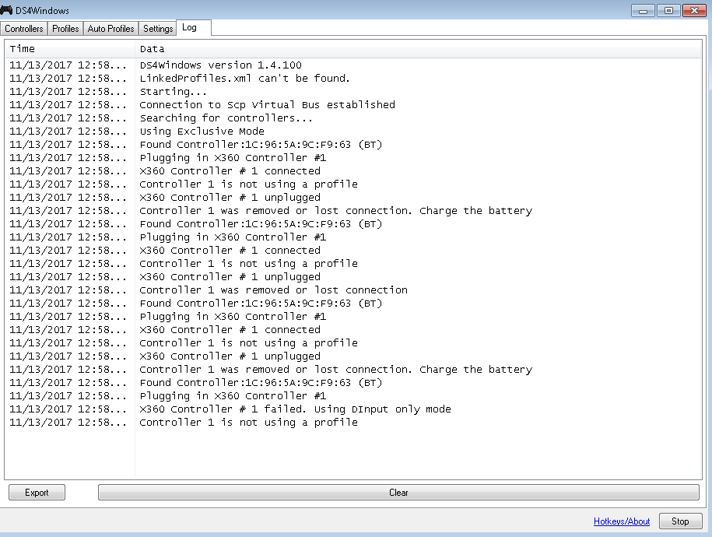The image size is (712, 537).
Task: Minimize the DS4Windows window
Action: 643,10
